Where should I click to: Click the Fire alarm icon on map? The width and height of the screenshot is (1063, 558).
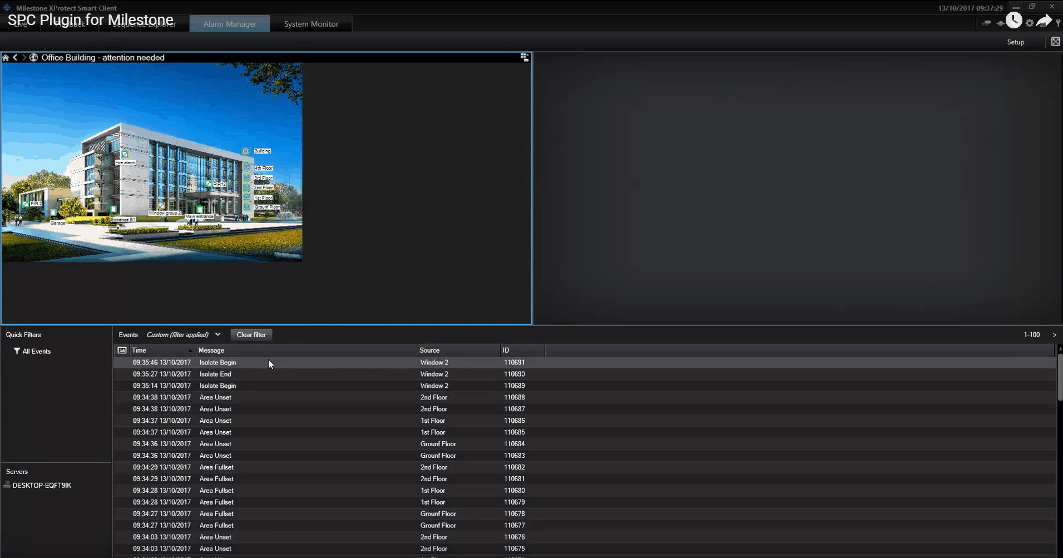point(125,155)
